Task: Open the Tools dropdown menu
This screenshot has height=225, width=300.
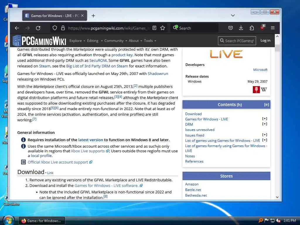Action: click(x=150, y=40)
